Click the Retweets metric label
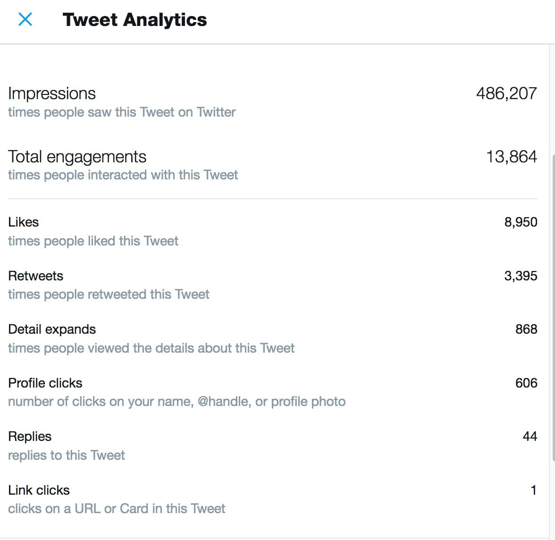 click(36, 276)
